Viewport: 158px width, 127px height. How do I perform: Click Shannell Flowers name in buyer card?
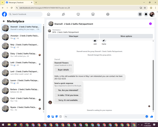[x=61, y=63]
